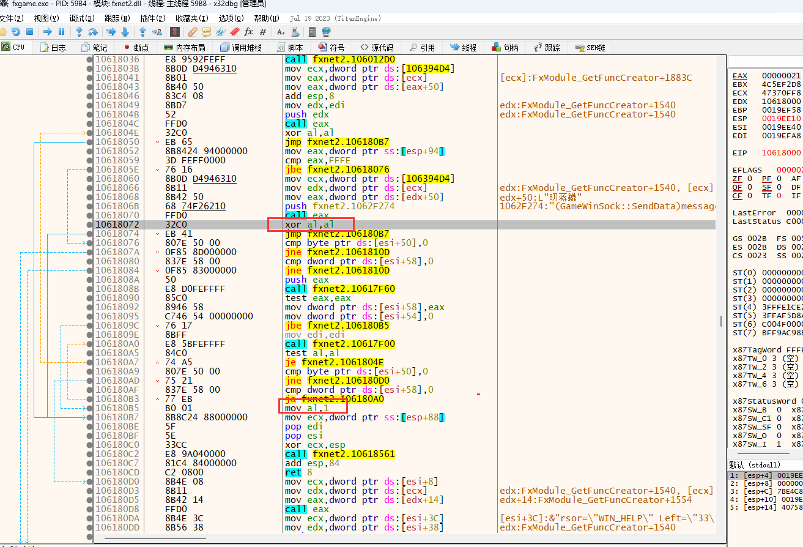The height and width of the screenshot is (547, 803).
Task: Switch to the 跟踪 trace tab
Action: coord(547,47)
